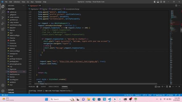Open the signup.php URL link in code
Image resolution: width=182 pixels, height=102 pixels.
(x=79, y=61)
